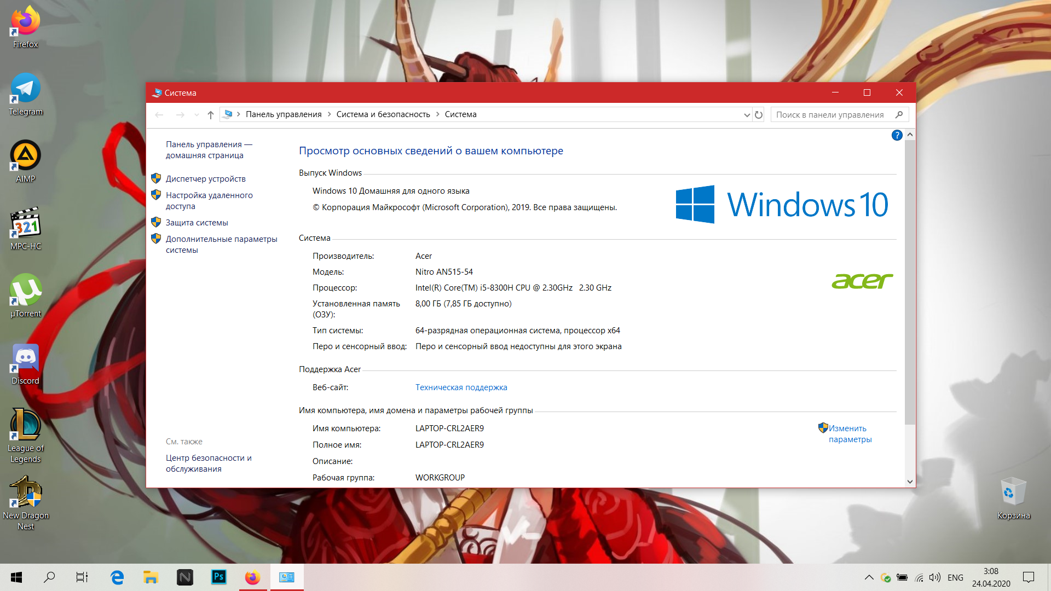Viewport: 1051px width, 591px height.
Task: Click the Система breadcrumb item
Action: (460, 114)
